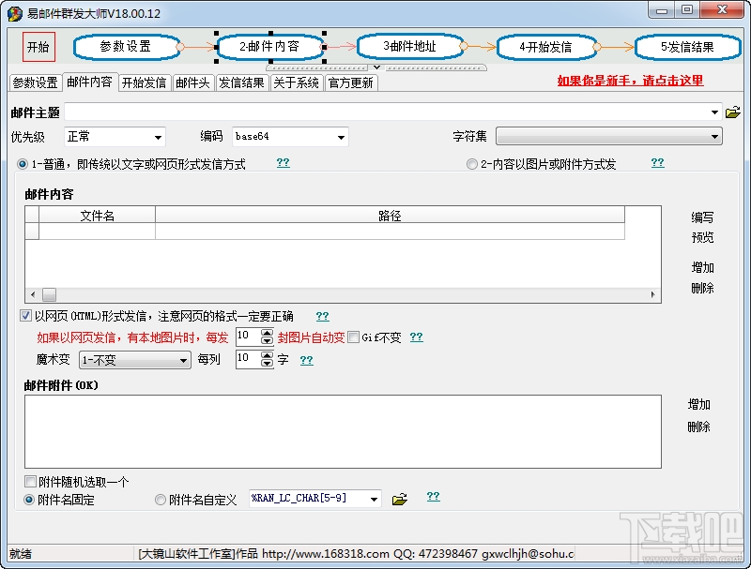Screen dimensions: 751x569
Task: Open folder icon next to custom attachment name
Action: (x=400, y=500)
